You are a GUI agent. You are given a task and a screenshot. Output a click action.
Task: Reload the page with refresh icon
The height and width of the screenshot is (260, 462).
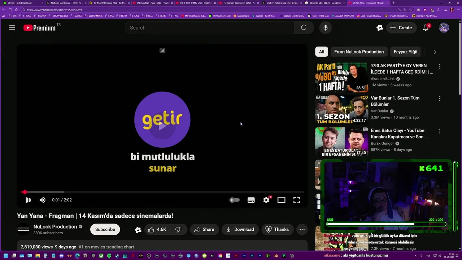pyautogui.click(x=10, y=10)
